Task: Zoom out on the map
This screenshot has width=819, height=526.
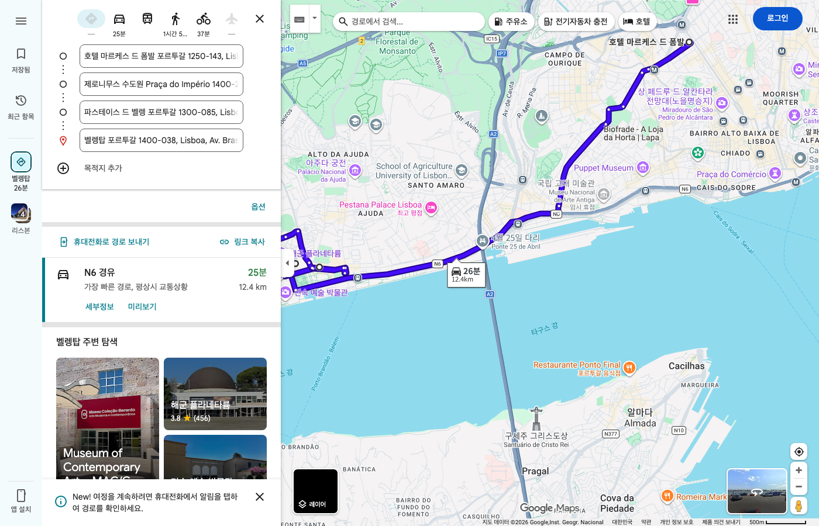Action: click(799, 486)
